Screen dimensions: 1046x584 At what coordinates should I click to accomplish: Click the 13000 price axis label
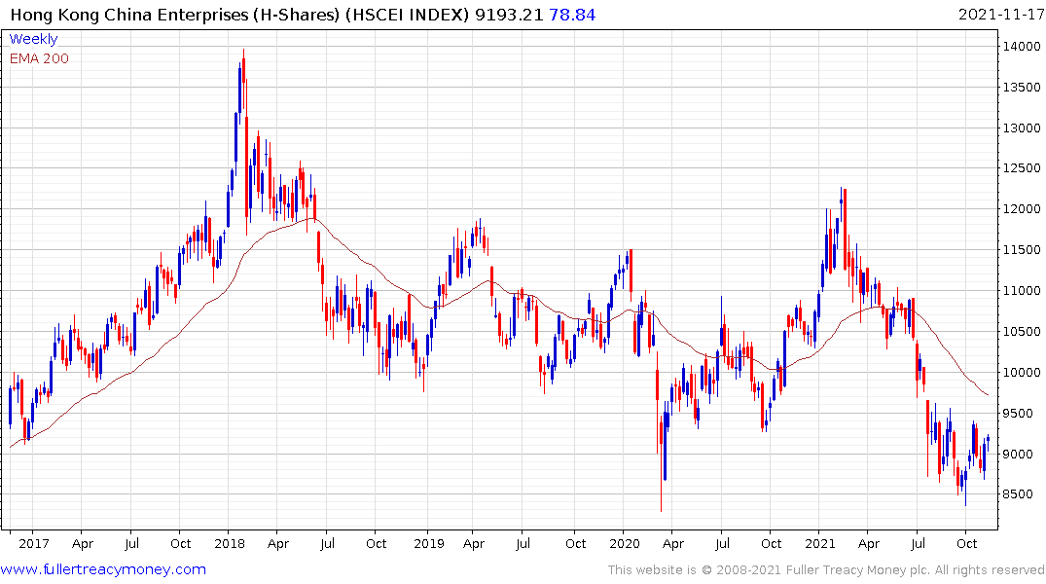[x=1023, y=128]
